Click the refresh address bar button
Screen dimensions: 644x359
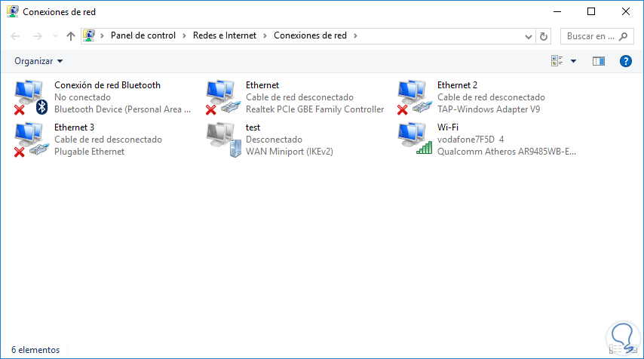pos(544,36)
